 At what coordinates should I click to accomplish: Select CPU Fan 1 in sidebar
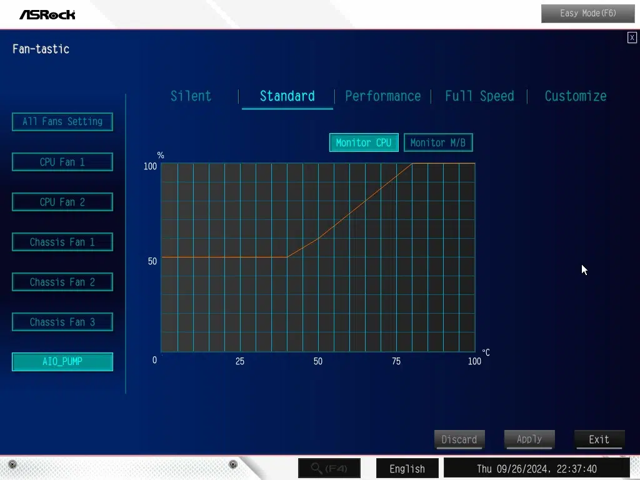(x=62, y=162)
